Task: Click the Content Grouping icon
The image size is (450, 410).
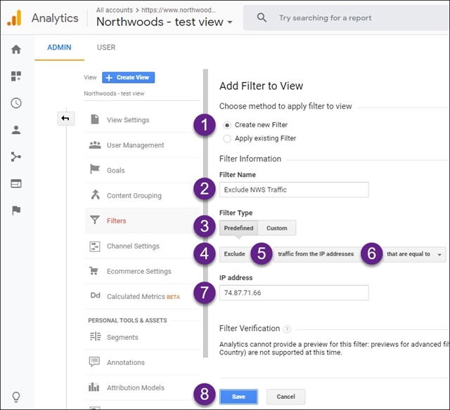Action: point(95,194)
